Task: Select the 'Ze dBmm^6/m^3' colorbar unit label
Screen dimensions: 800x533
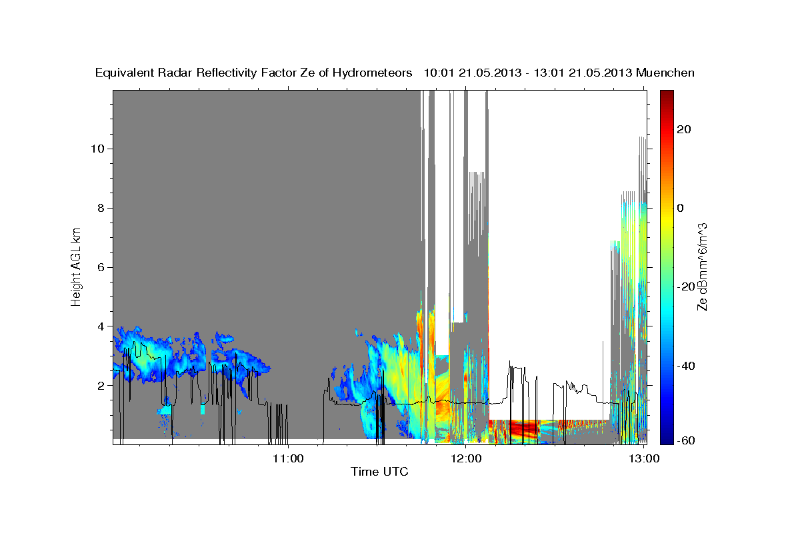Action: pyautogui.click(x=702, y=266)
